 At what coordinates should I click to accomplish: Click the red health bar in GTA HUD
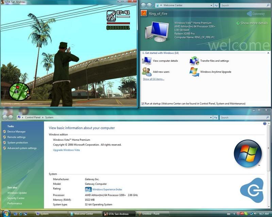[118, 23]
